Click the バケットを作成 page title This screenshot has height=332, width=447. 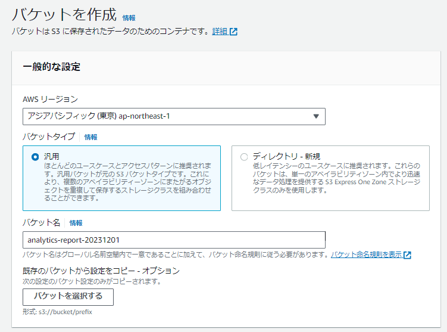point(64,14)
